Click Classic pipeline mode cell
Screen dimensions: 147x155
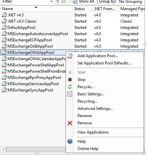click(x=126, y=21)
